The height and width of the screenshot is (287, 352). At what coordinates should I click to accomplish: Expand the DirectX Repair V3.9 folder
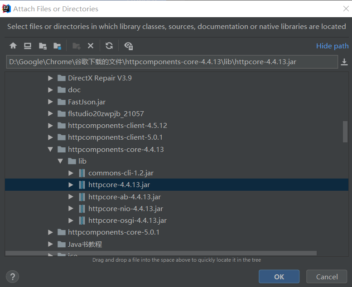[50, 78]
